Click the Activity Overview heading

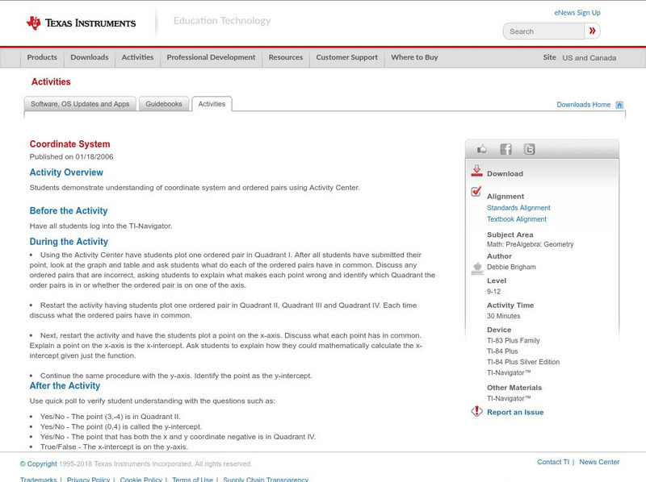[66, 172]
